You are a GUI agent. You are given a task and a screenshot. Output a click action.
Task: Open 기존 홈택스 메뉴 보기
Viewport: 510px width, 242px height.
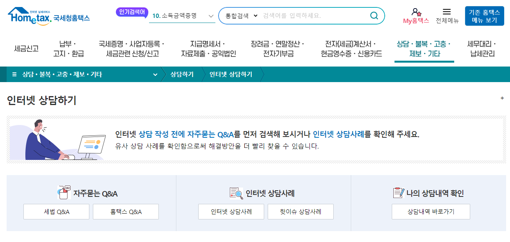tap(484, 16)
